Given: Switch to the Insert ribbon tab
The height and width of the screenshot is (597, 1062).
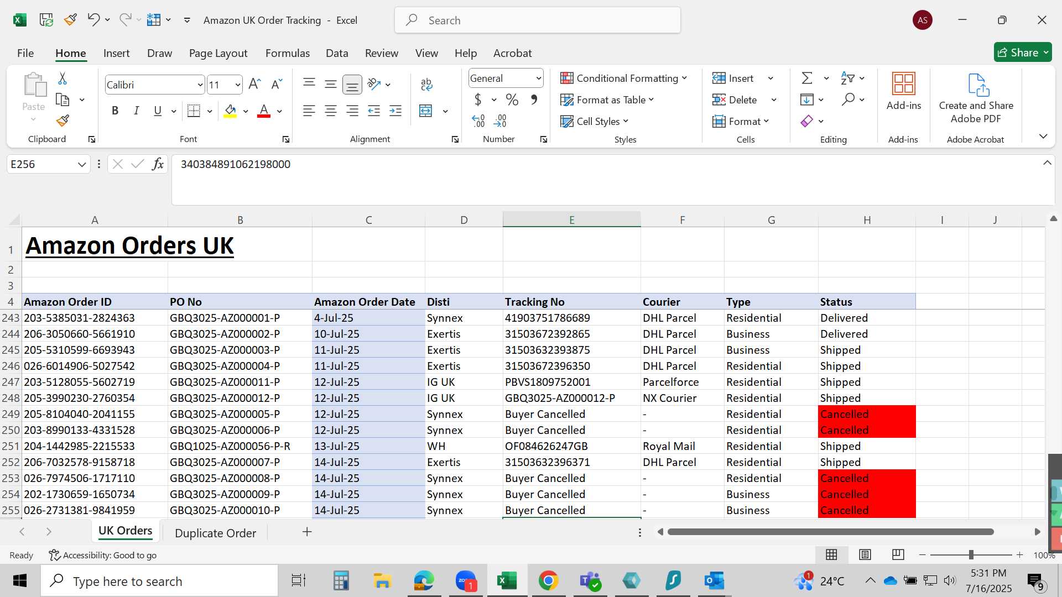Looking at the screenshot, I should tap(116, 53).
